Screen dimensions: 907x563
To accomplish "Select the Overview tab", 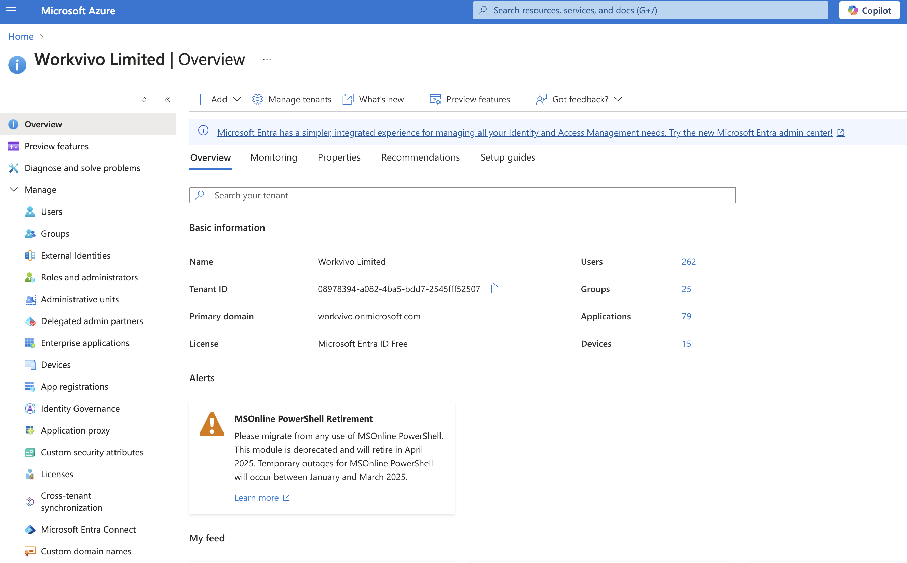I will coord(211,157).
